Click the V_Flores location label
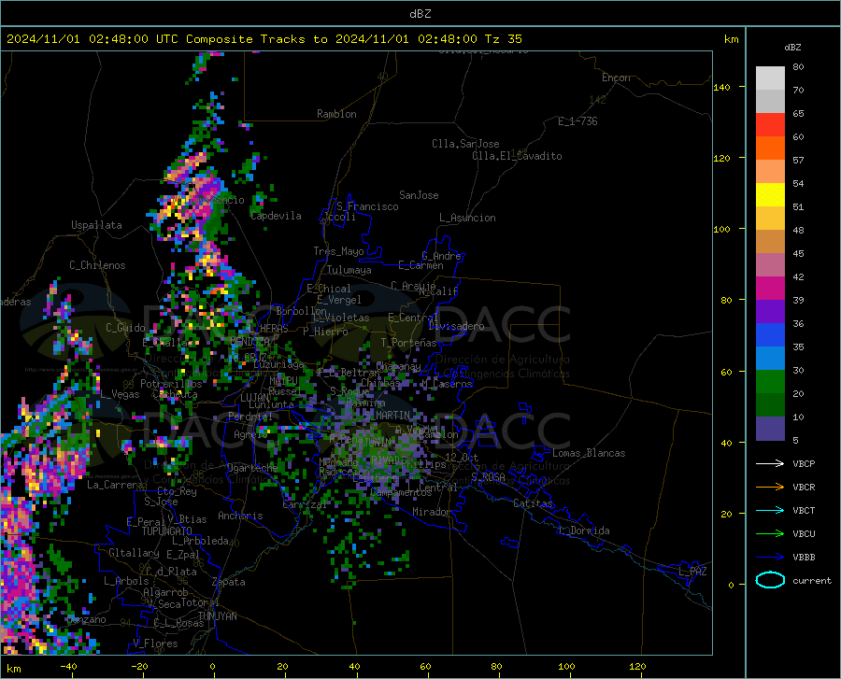 pyautogui.click(x=155, y=644)
